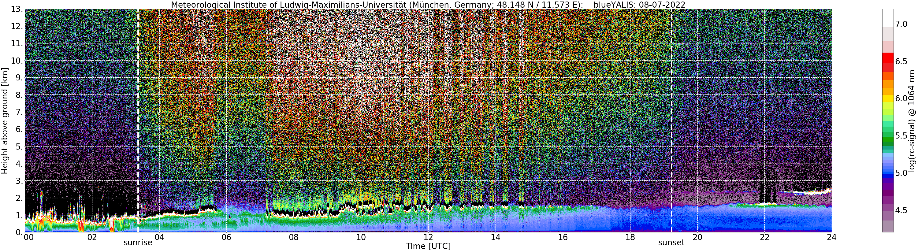Click the x-axis tick label '00'

coord(28,237)
